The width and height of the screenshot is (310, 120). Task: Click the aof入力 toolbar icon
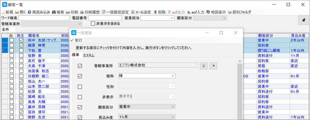point(189,12)
